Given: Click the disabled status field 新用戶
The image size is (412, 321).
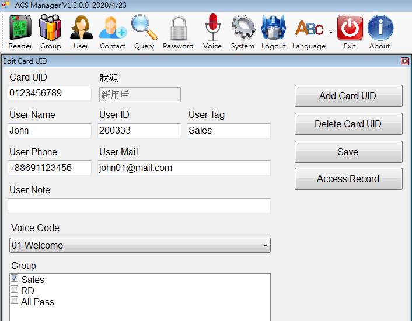Looking at the screenshot, I should click(140, 95).
